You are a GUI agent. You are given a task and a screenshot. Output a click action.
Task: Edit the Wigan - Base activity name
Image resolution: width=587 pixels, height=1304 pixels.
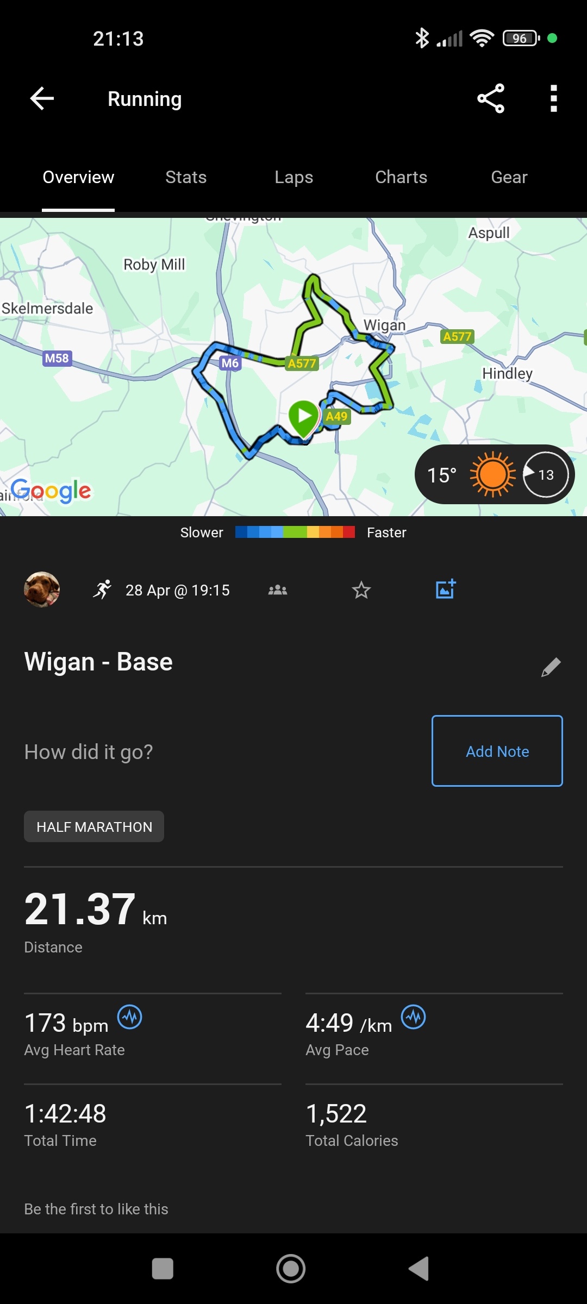click(x=551, y=667)
